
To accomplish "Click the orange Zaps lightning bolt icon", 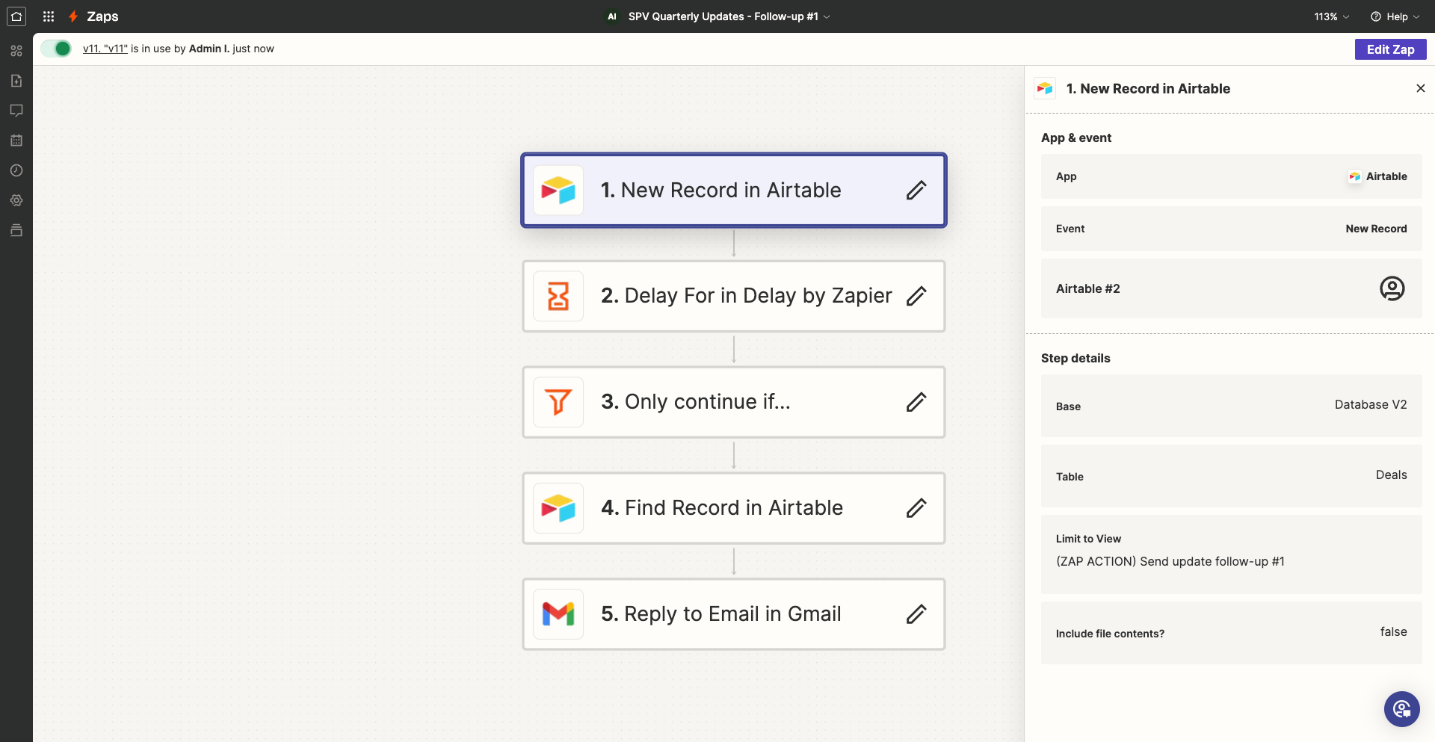I will tap(73, 16).
